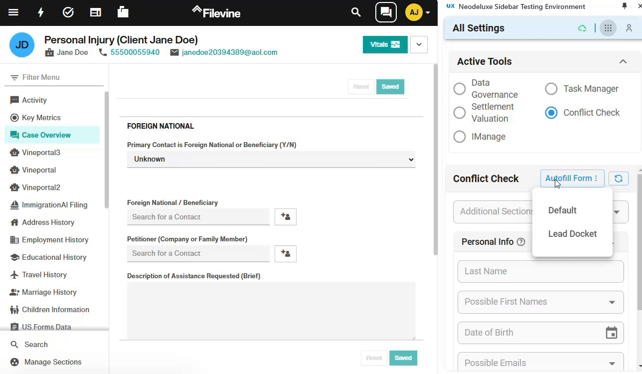Open the Autofill Form dropdown
This screenshot has height=374, width=642.
pos(572,179)
